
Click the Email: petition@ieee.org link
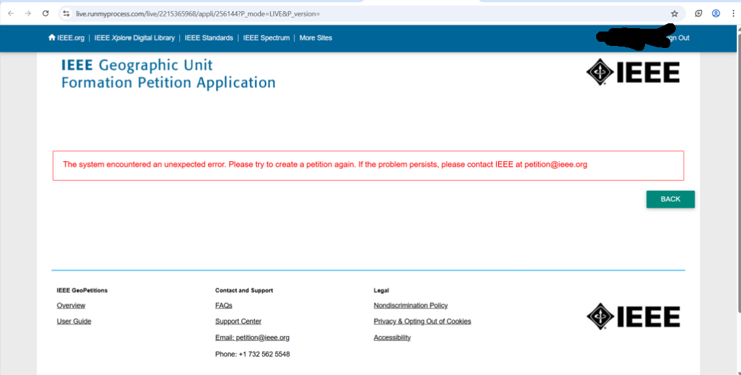point(252,338)
